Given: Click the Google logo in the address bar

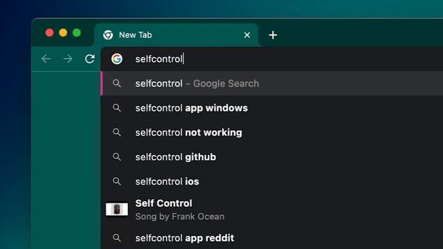Looking at the screenshot, I should [117, 59].
